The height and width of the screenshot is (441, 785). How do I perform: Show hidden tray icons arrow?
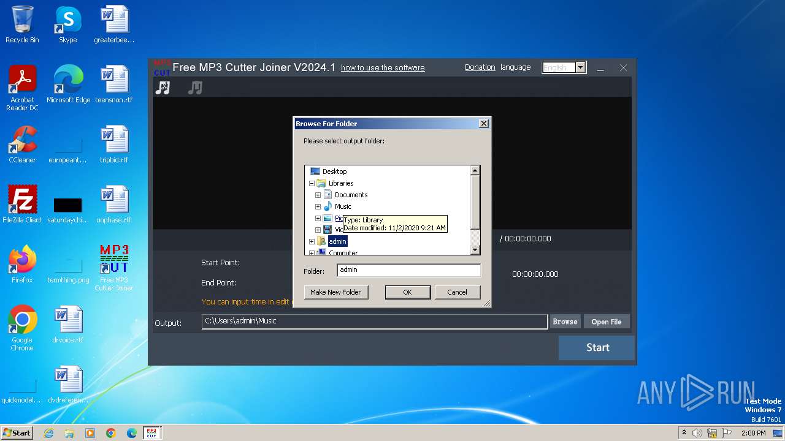point(684,433)
